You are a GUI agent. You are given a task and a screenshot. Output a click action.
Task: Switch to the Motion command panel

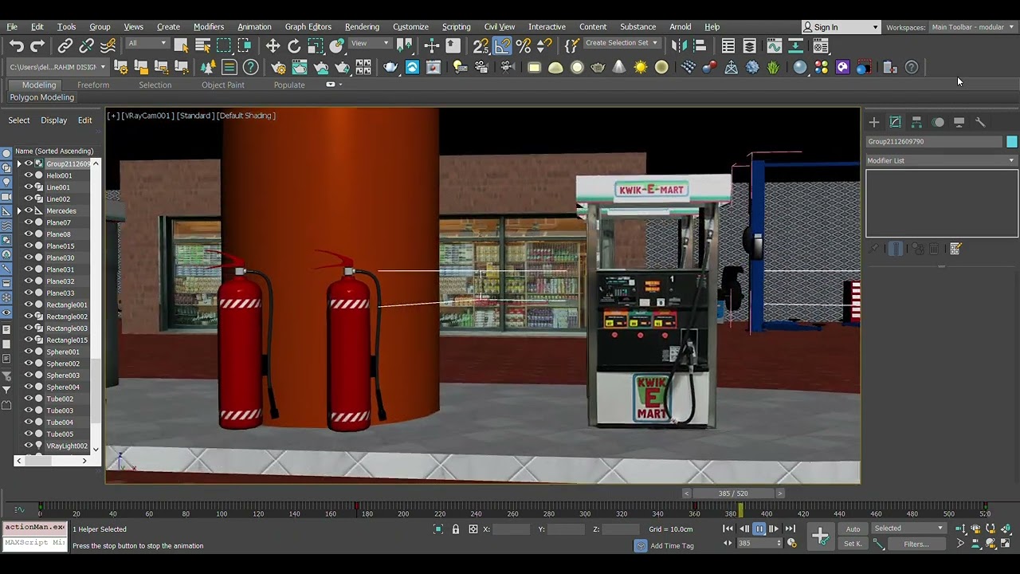tap(938, 122)
